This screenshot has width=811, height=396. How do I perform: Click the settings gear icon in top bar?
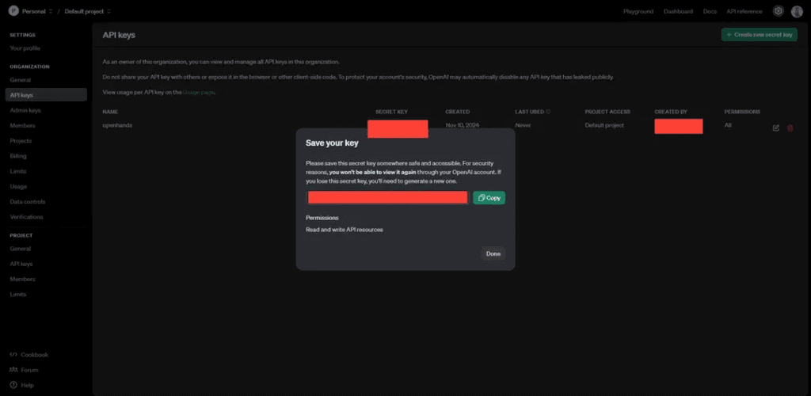(x=779, y=11)
